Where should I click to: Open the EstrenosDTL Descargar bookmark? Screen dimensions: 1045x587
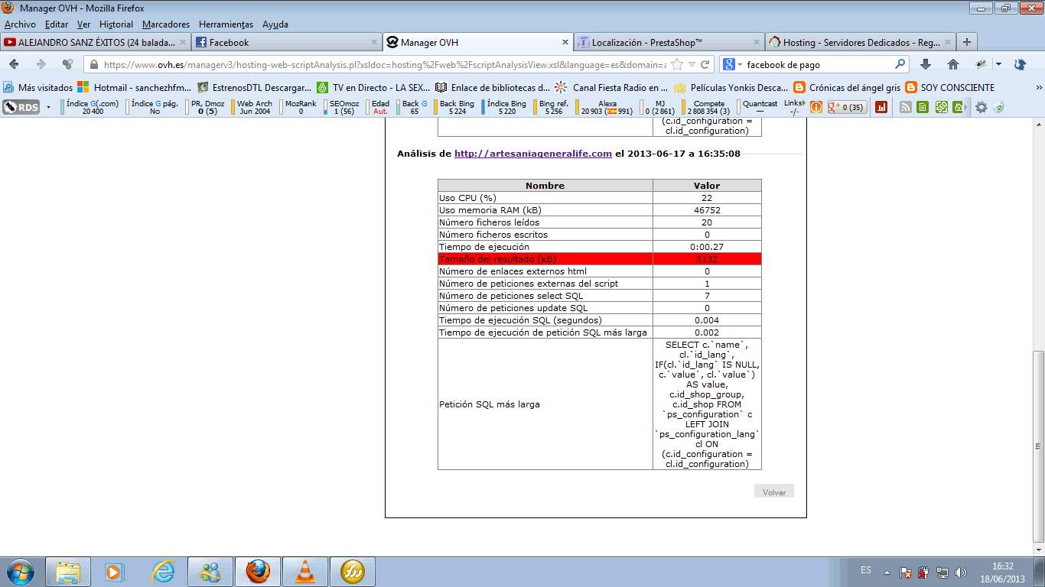coord(254,87)
